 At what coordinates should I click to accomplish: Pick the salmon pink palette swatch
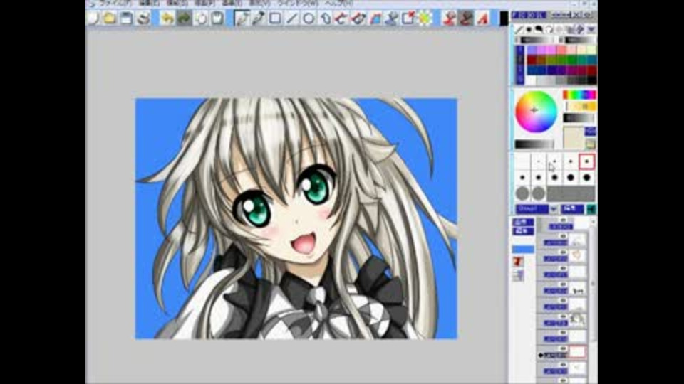pos(561,50)
